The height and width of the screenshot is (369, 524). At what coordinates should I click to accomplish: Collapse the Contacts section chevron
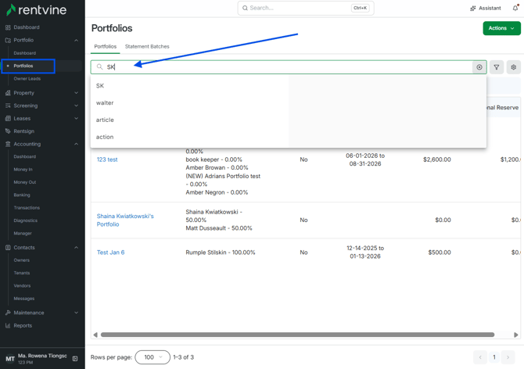(76, 248)
